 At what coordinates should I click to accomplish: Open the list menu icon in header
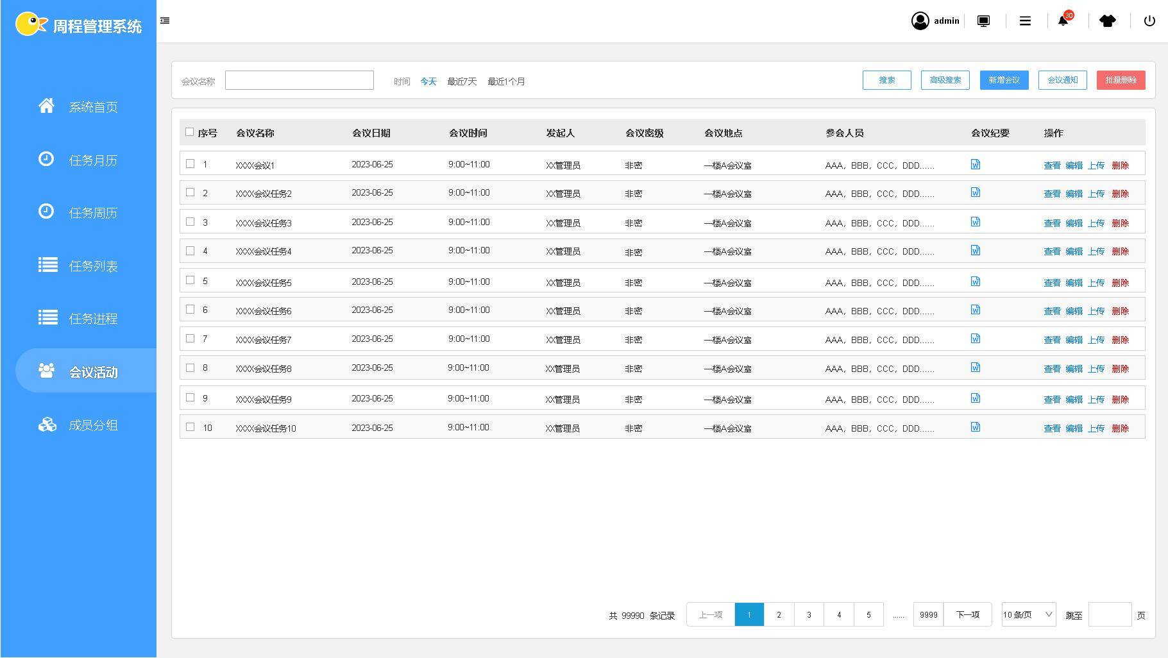tap(1025, 21)
